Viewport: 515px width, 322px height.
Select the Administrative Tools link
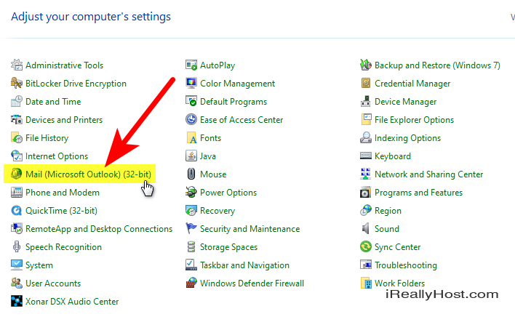coord(64,65)
